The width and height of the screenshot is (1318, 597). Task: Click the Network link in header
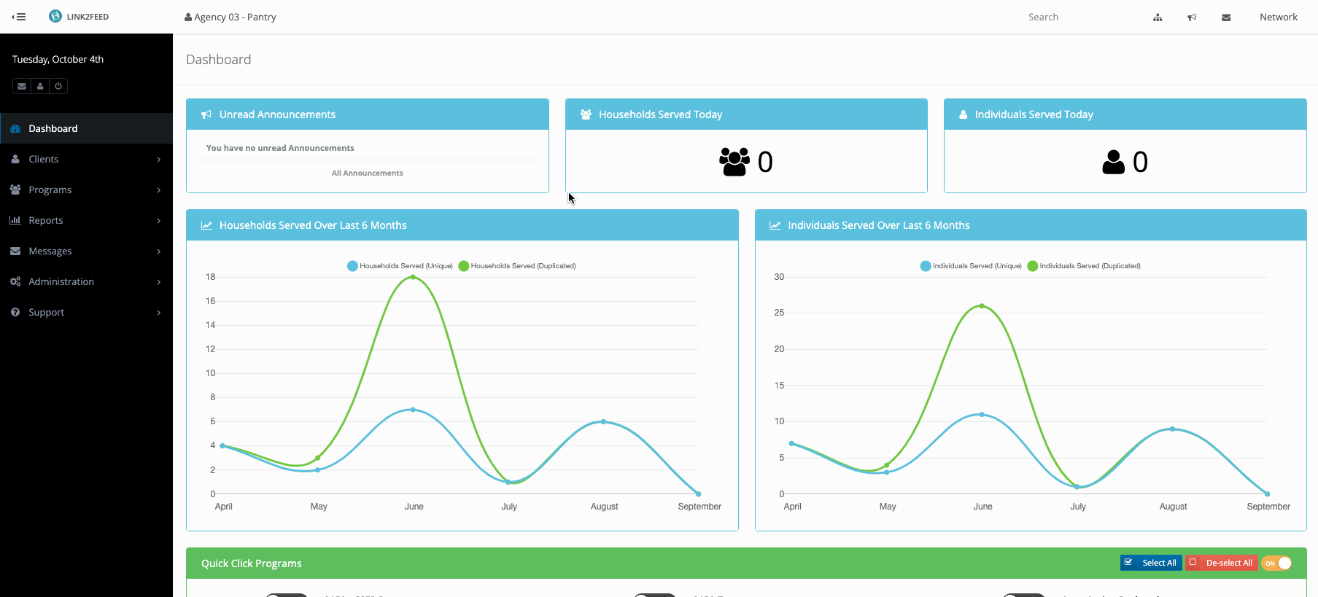(x=1278, y=17)
